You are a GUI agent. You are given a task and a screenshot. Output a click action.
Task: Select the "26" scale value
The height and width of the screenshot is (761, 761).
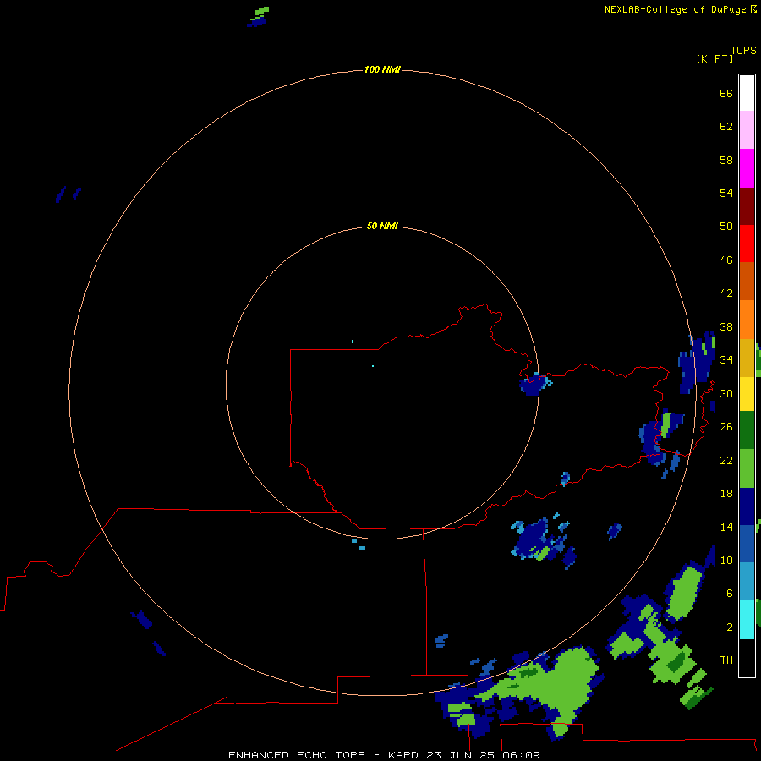pos(726,427)
